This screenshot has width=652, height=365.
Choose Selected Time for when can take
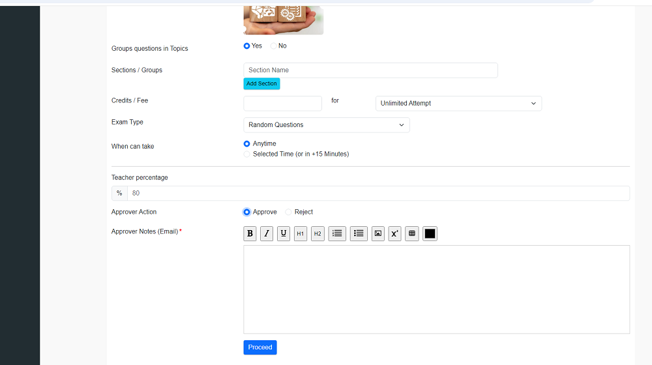pyautogui.click(x=247, y=154)
